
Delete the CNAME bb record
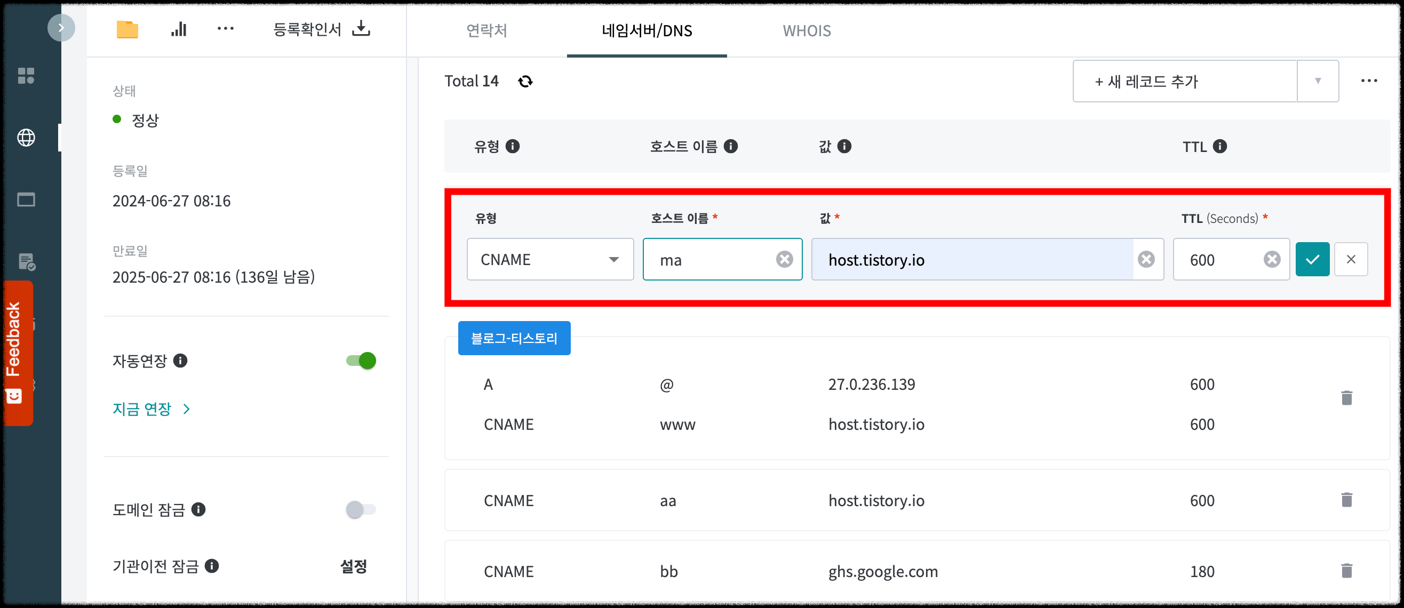[1347, 571]
